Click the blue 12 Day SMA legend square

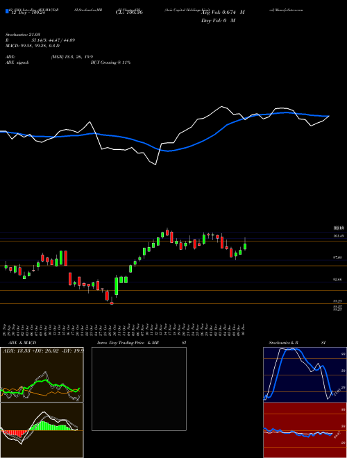(x=7, y=12)
